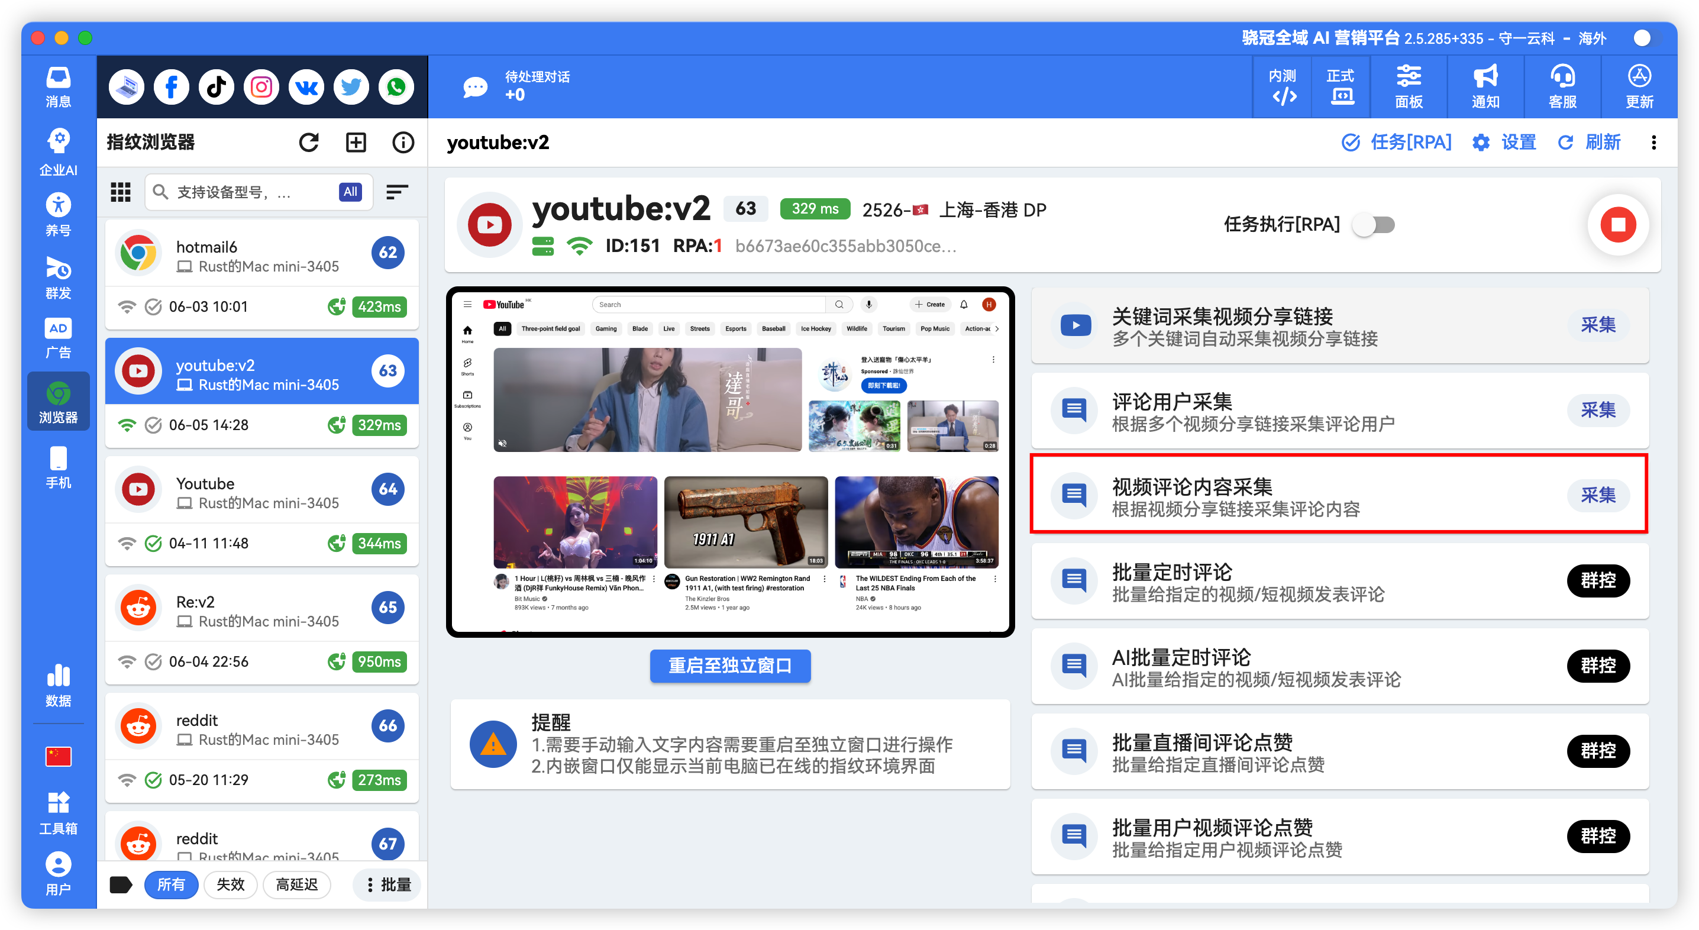Click 群控 for 批量直播间评论点赞

click(1598, 751)
